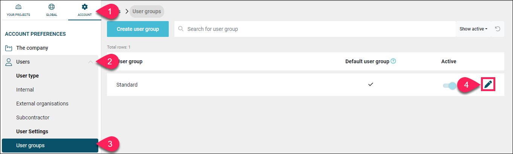
Task: Click Create user group button
Action: point(138,29)
